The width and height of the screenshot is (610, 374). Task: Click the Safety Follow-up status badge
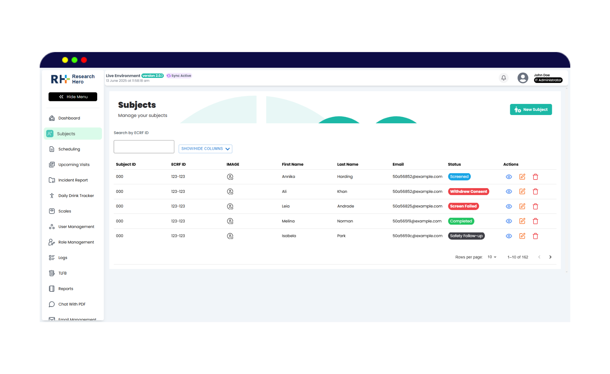(466, 236)
